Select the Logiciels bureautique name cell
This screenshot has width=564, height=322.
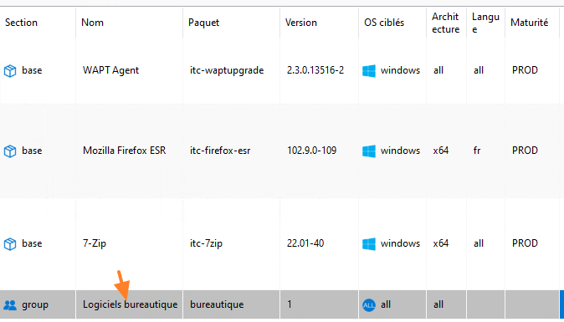pos(130,304)
